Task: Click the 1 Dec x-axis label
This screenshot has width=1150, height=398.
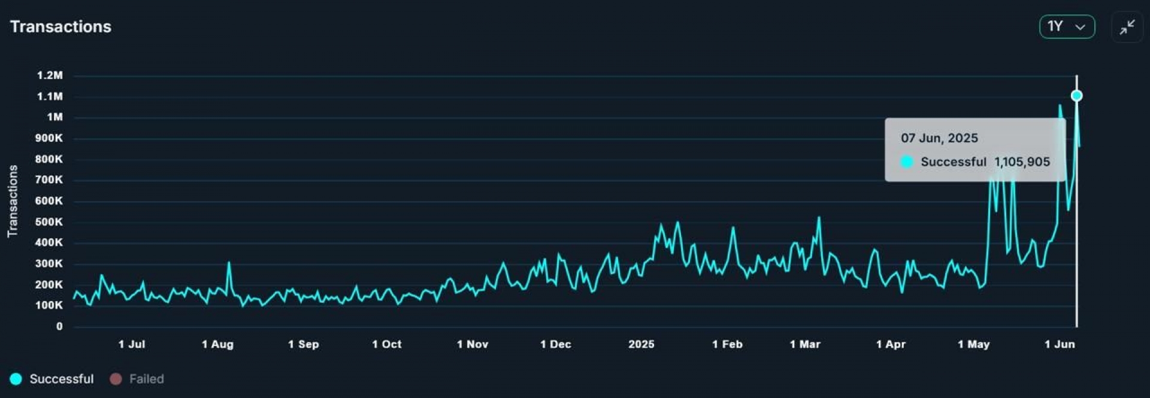Action: (x=556, y=344)
